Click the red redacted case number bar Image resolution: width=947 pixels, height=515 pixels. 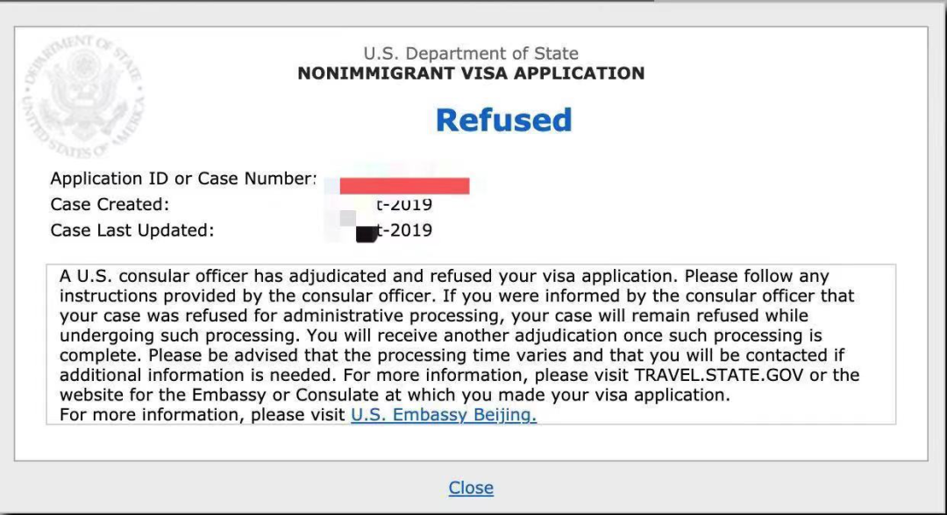point(404,186)
